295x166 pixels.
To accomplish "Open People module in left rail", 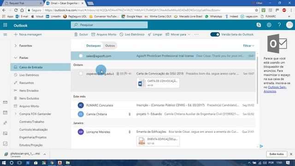I will pyautogui.click(x=5, y=123).
